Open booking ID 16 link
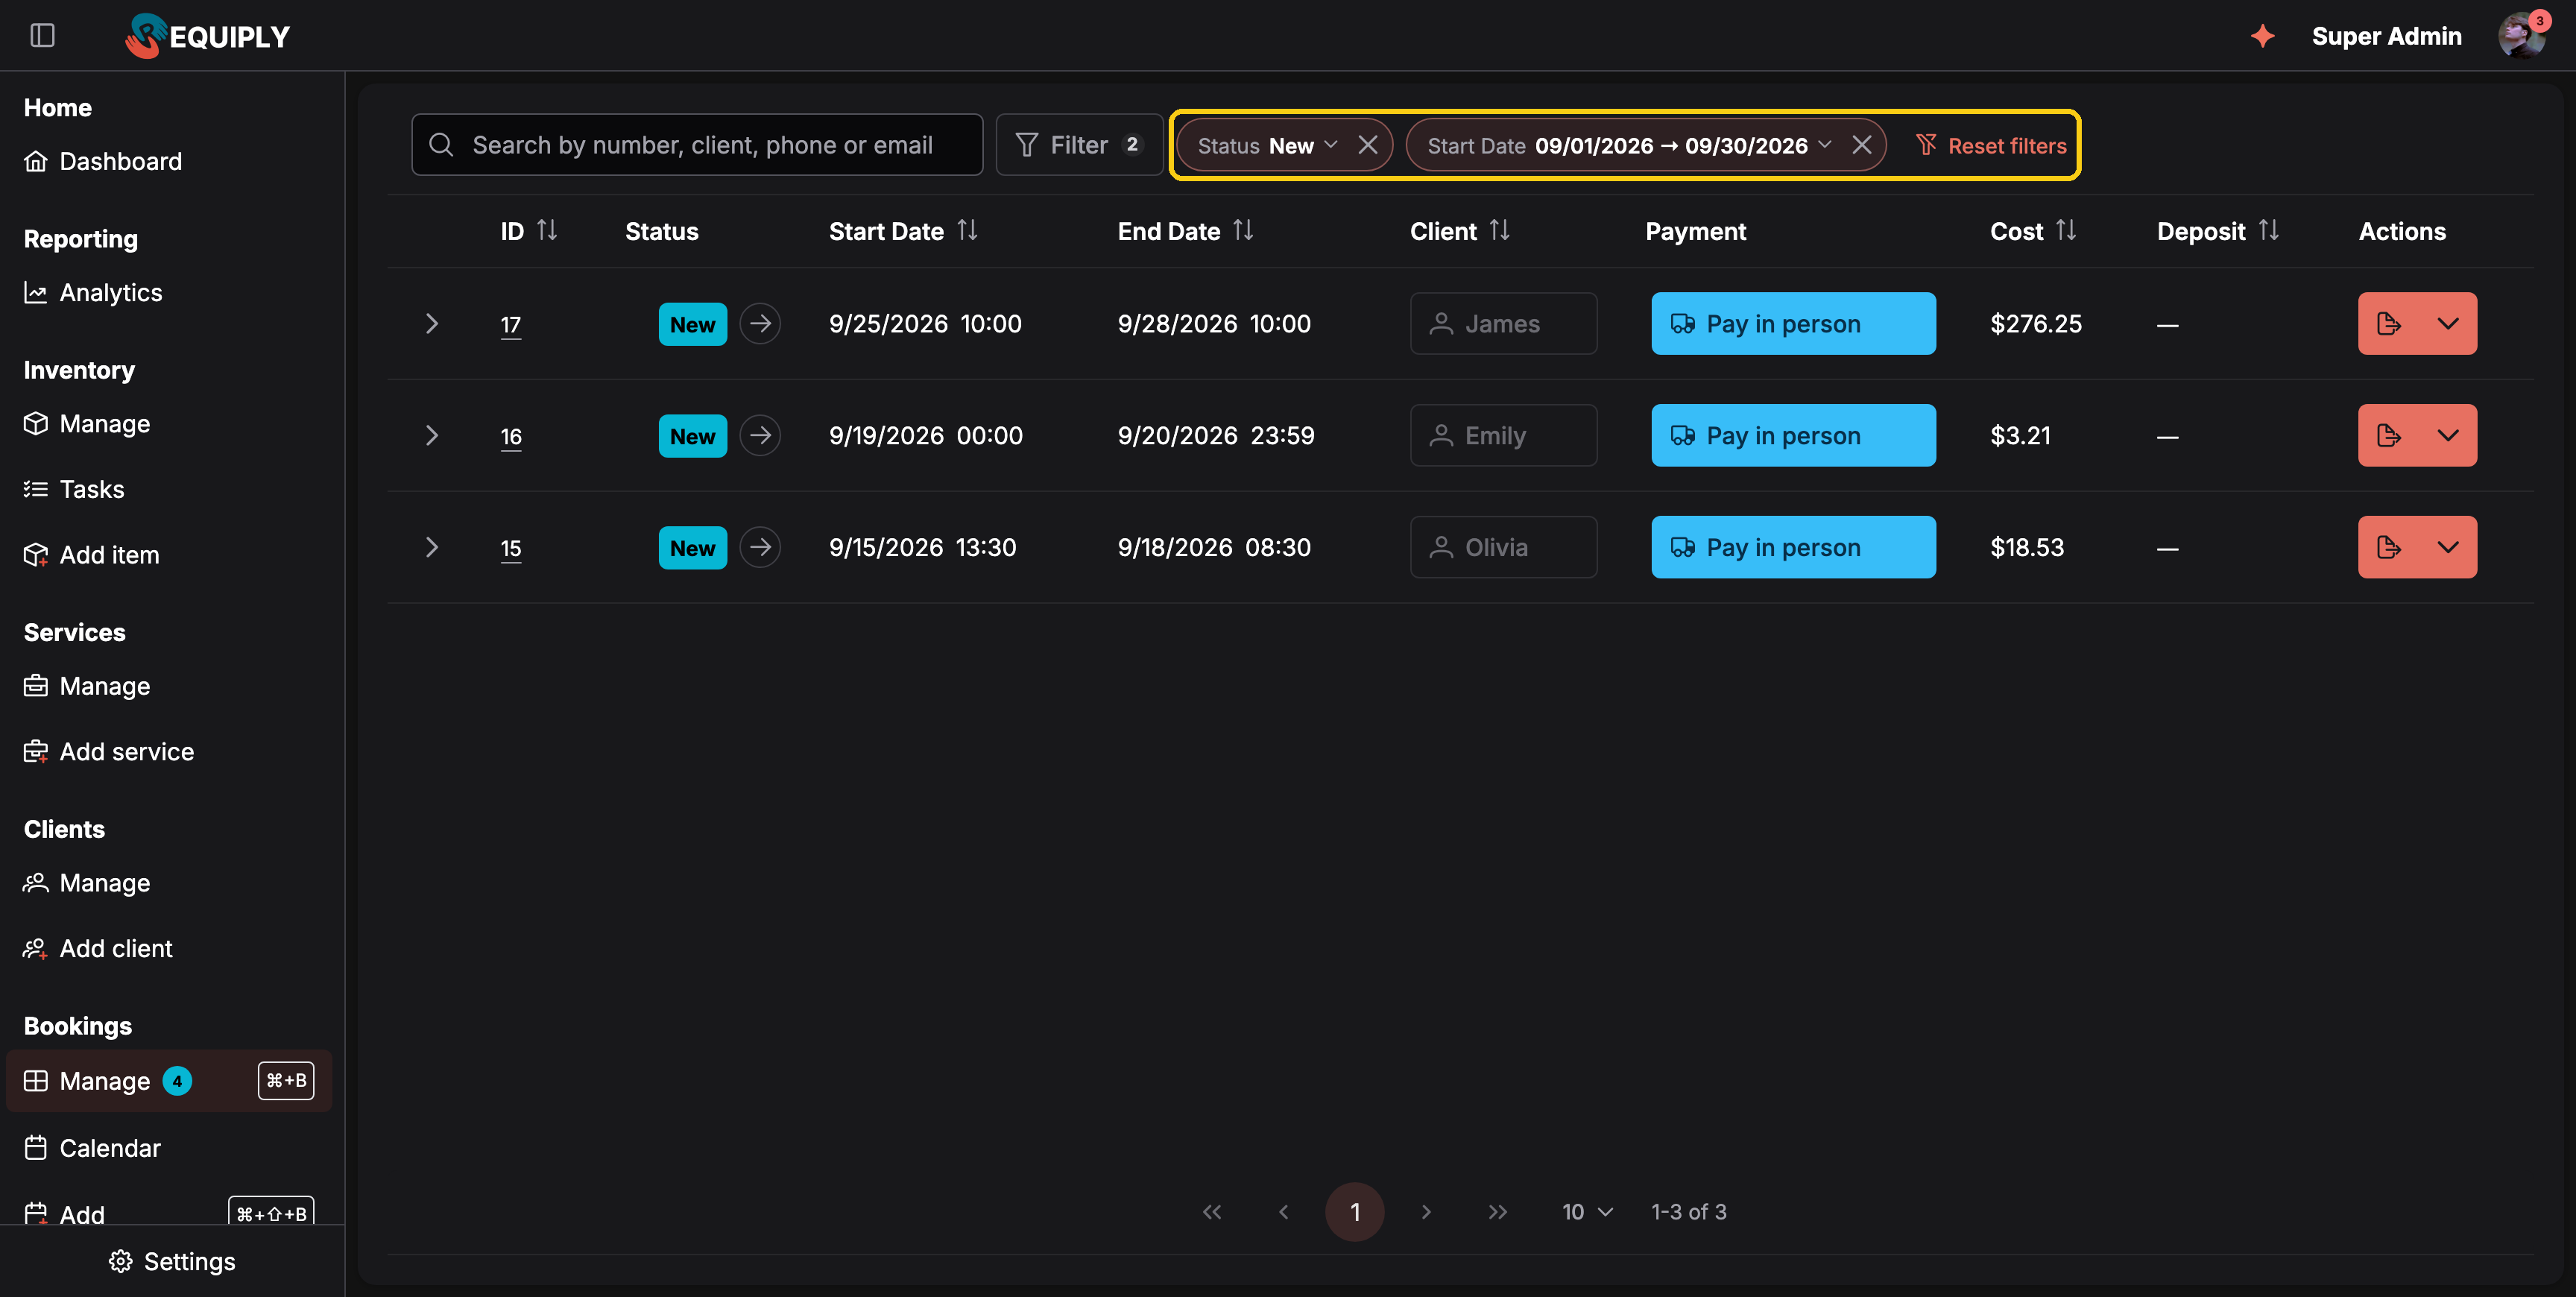 [511, 436]
